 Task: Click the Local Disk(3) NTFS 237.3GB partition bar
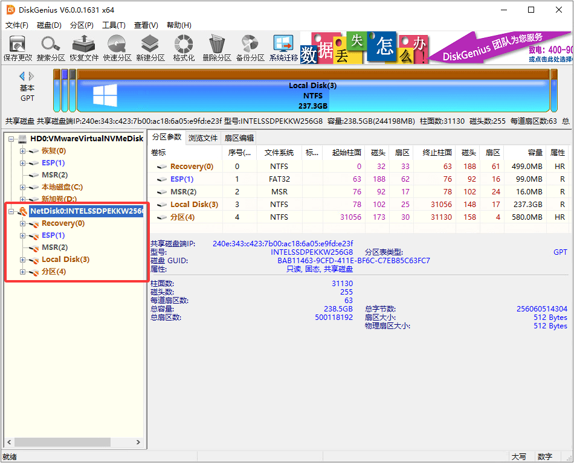(x=313, y=91)
